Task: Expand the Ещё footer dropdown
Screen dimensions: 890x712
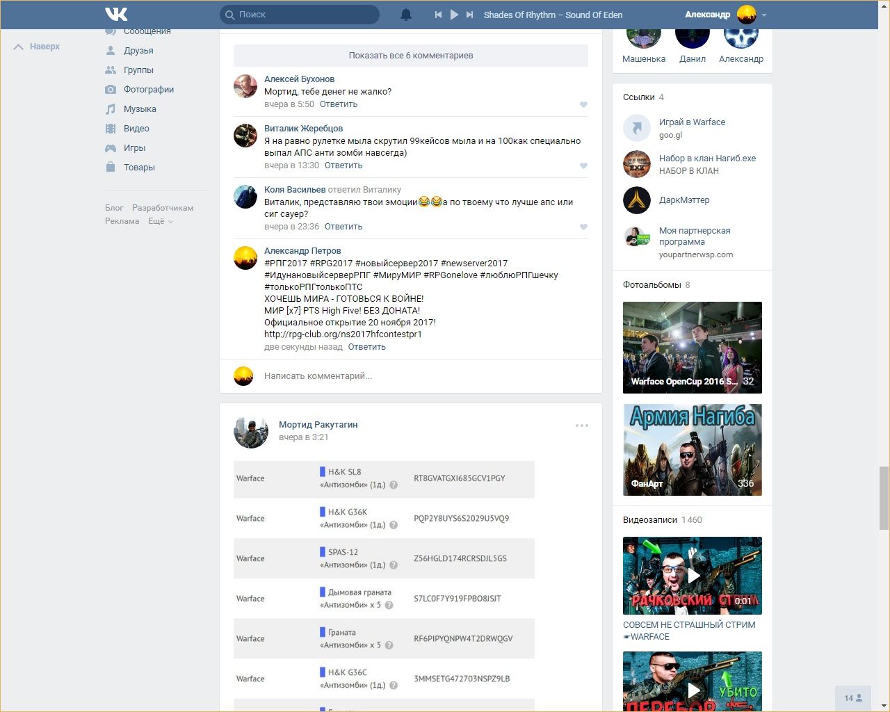Action: tap(161, 221)
